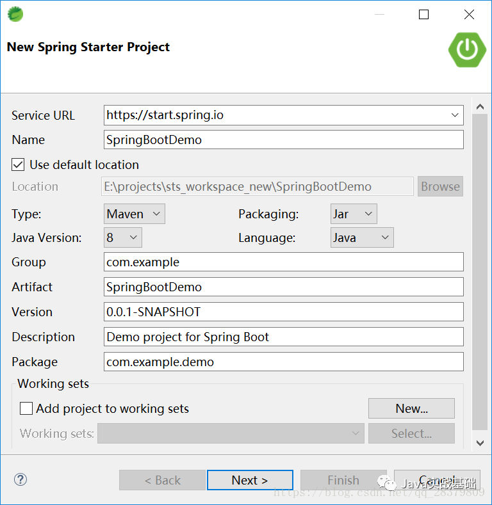Click the < Back button
The width and height of the screenshot is (492, 505).
coord(163,480)
